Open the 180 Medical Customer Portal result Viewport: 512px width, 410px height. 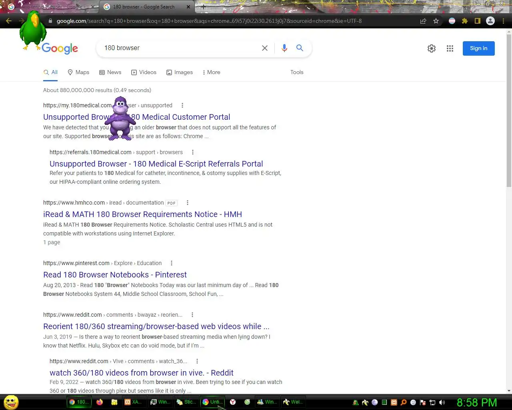point(137,117)
